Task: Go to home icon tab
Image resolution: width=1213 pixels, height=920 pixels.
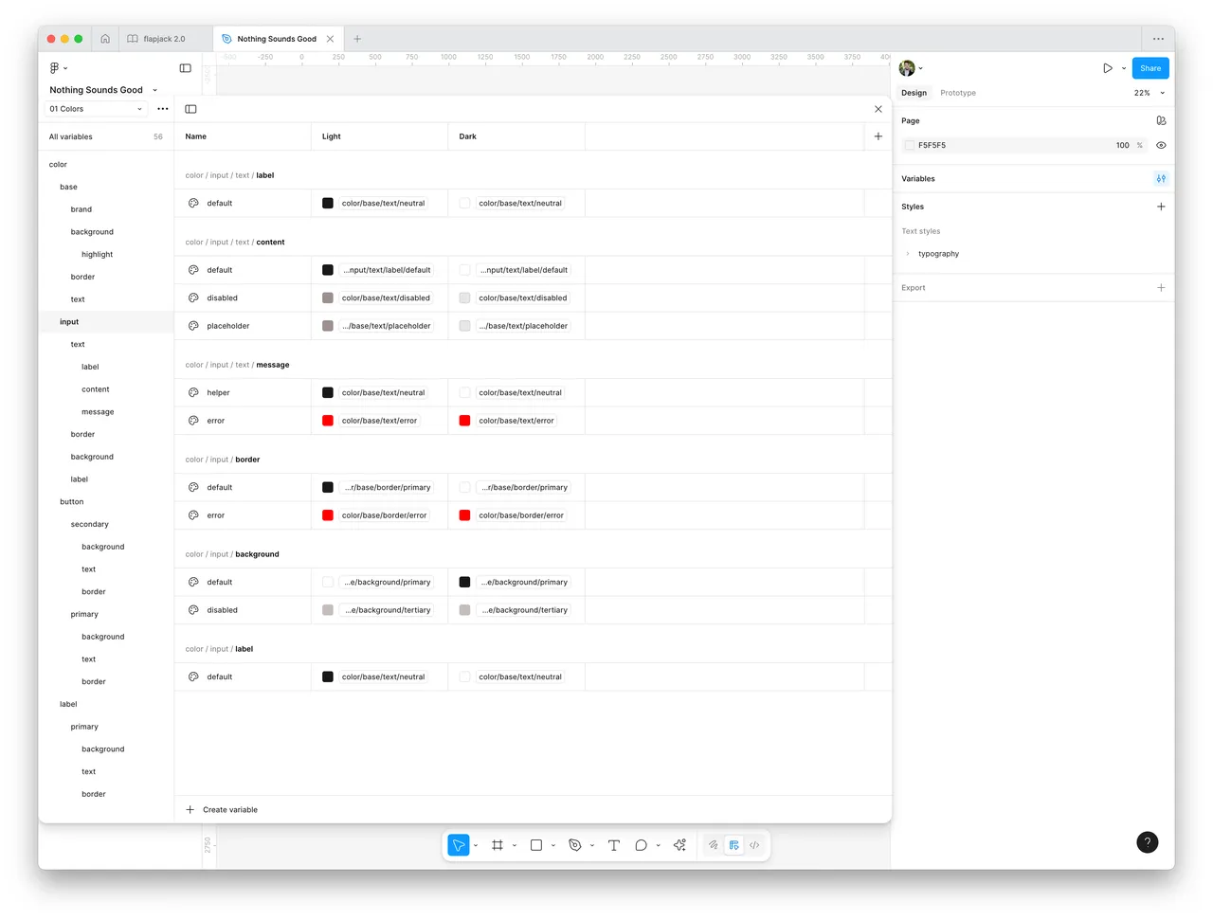Action: click(105, 39)
